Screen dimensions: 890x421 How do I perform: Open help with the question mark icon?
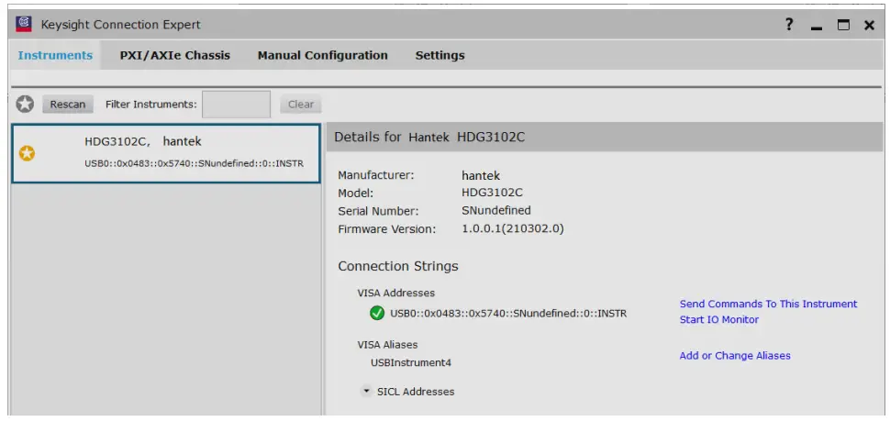[789, 25]
